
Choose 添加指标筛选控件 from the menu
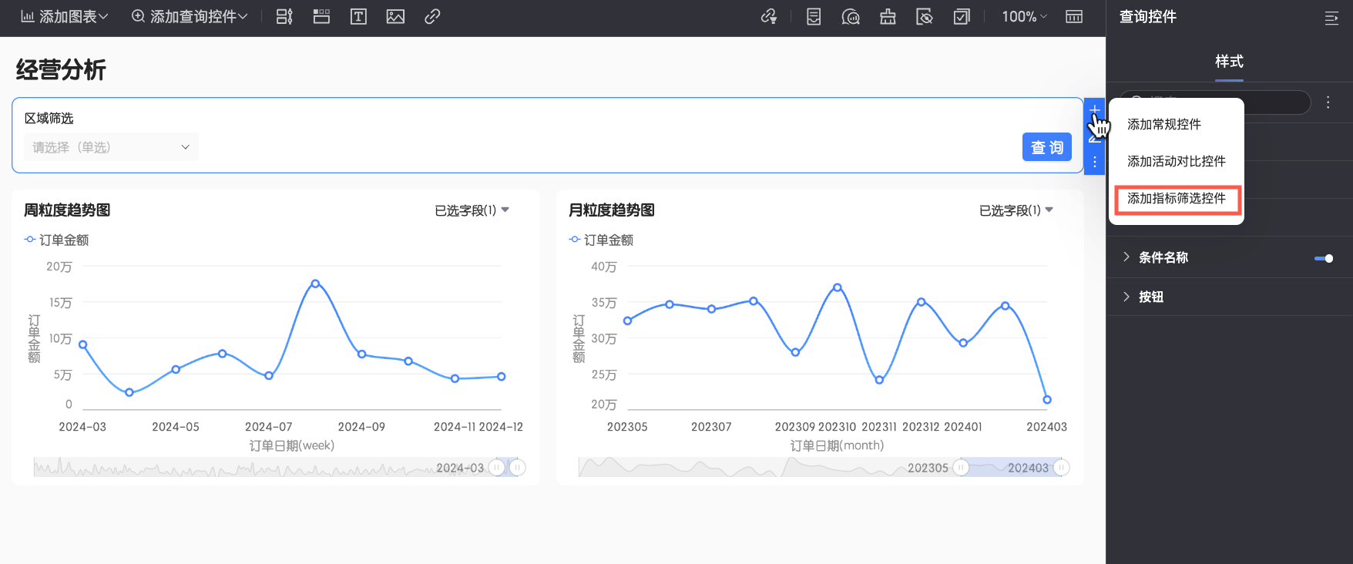coord(1177,198)
